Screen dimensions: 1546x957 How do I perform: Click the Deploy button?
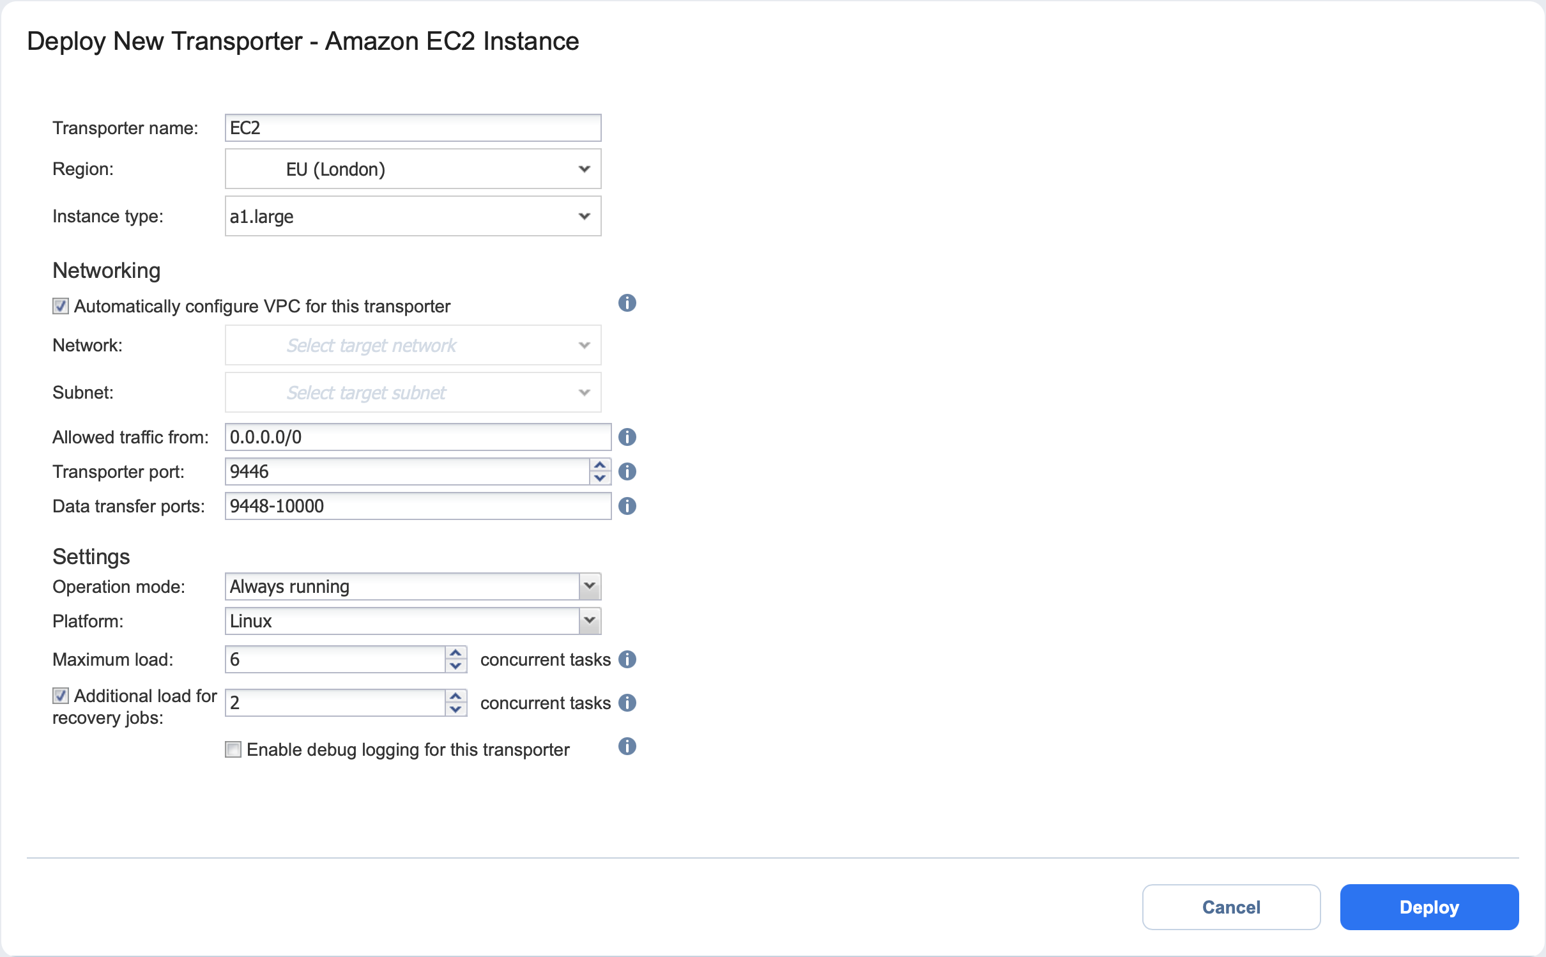coord(1428,907)
